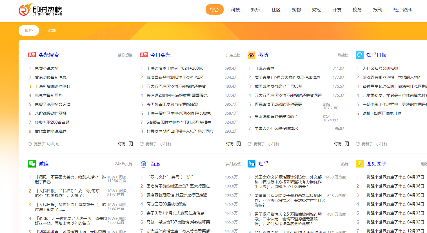
Task: Refresh the 今日头条 card via reload icon
Action: point(142,144)
